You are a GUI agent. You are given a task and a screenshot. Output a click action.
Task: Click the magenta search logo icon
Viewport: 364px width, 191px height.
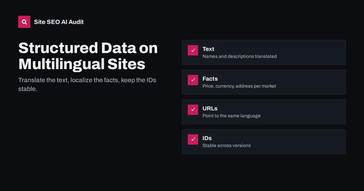(x=24, y=22)
